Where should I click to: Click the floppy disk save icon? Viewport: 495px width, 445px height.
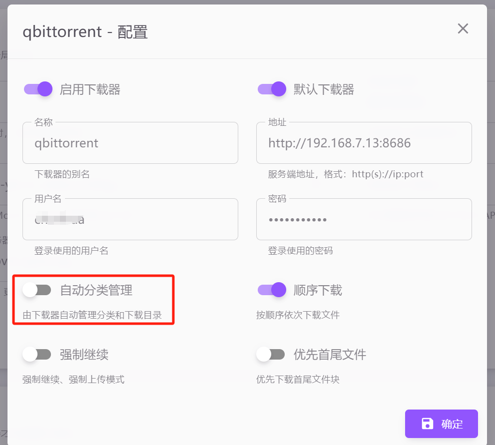click(428, 424)
